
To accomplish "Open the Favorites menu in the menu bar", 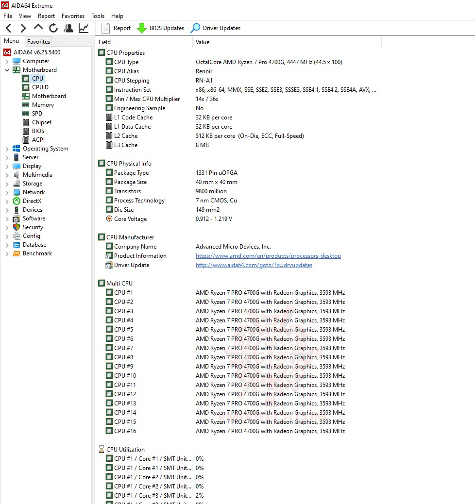I will click(73, 16).
